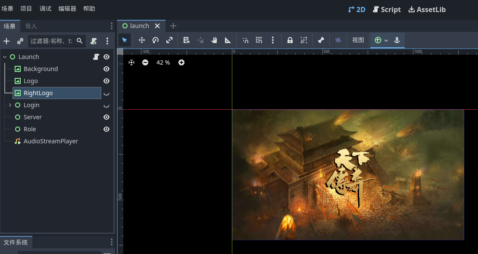
Task: Click the add new node plus icon
Action: tap(6, 41)
